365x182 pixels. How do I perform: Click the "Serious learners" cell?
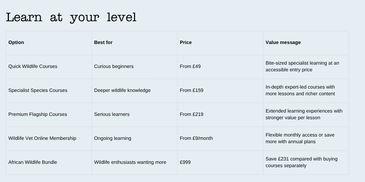pos(112,114)
